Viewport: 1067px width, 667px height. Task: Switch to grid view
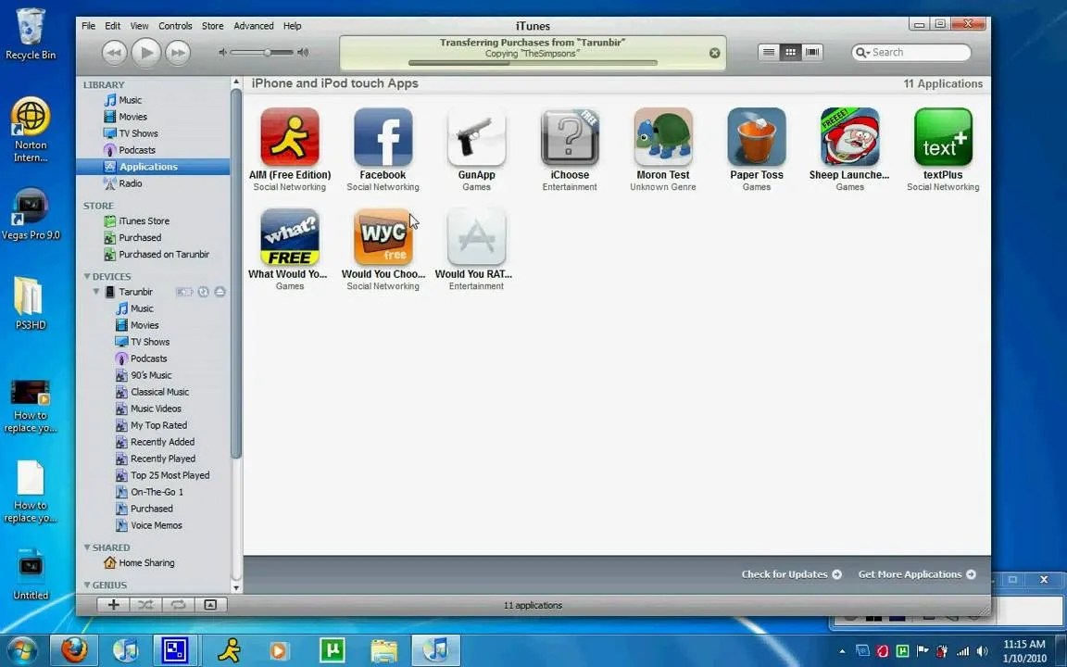(790, 53)
